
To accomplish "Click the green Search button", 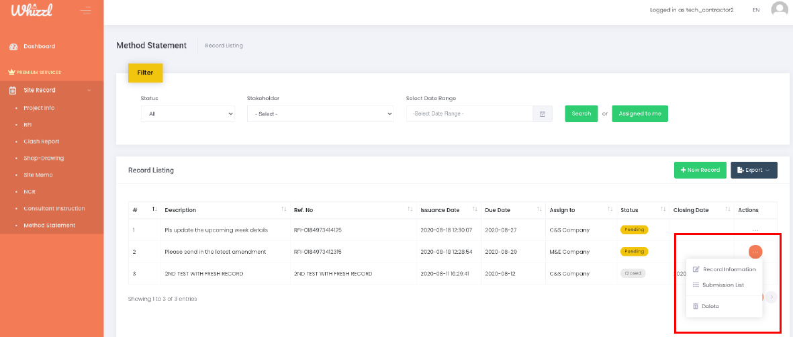I will click(581, 113).
